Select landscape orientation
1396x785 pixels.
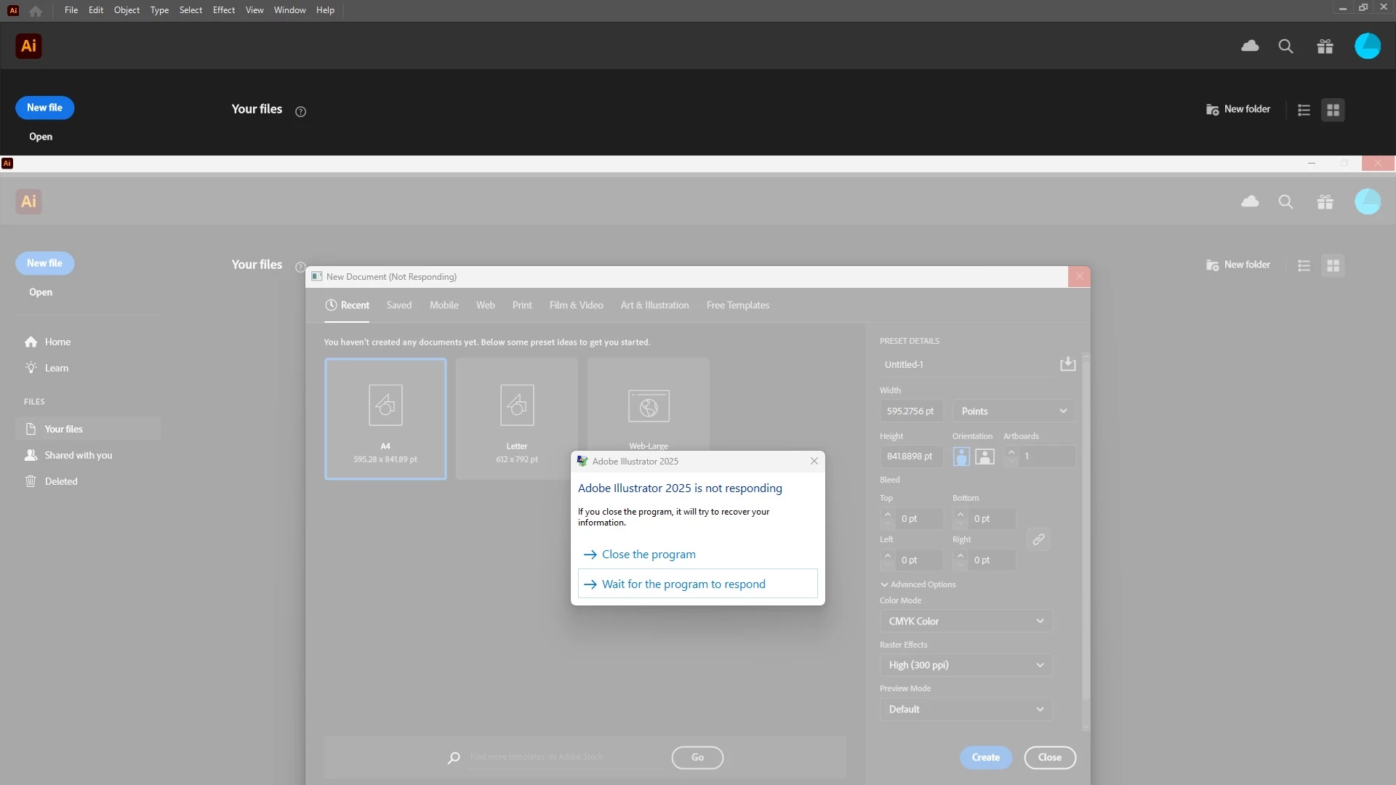pos(984,456)
